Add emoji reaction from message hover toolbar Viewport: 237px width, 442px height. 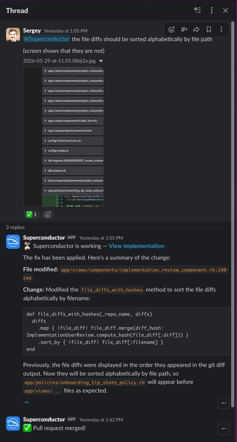[x=172, y=29]
